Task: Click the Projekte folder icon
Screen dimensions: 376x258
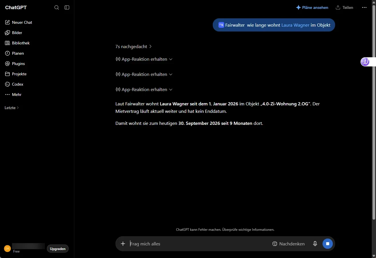Action: click(x=7, y=74)
